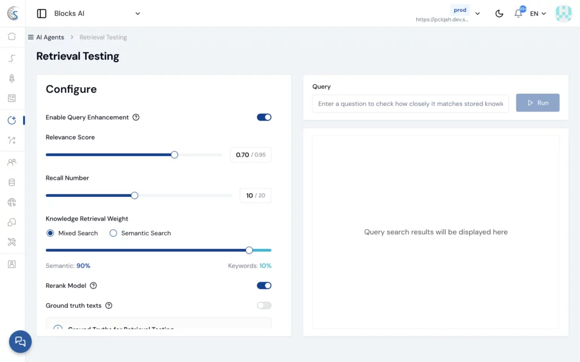Go to AI Agents breadcrumb
The height and width of the screenshot is (362, 580).
[x=50, y=37]
